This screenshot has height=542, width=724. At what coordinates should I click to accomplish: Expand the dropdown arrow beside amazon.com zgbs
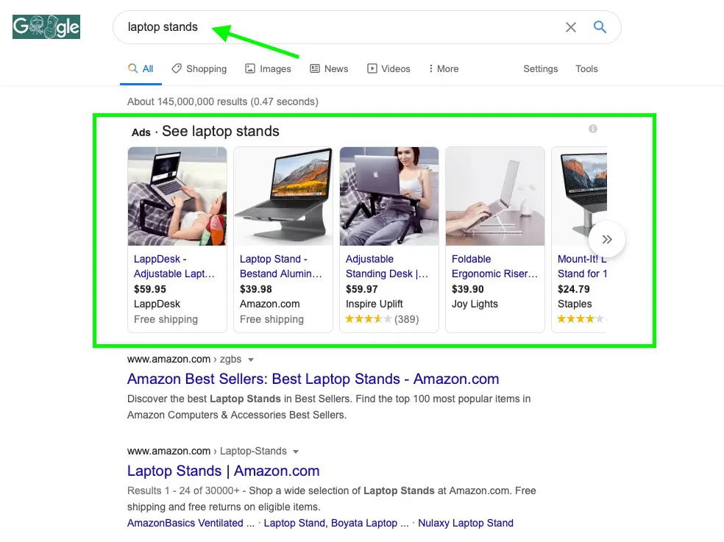pyautogui.click(x=251, y=360)
